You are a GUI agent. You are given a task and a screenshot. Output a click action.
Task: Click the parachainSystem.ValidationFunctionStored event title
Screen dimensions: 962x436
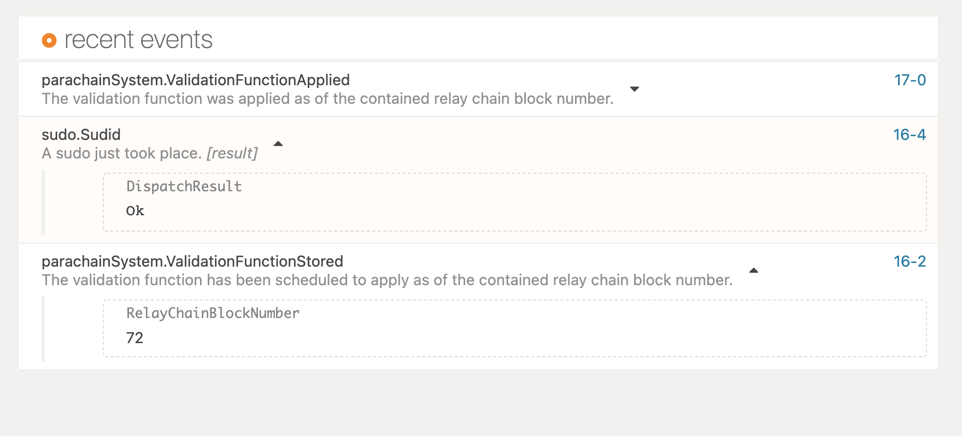pos(192,262)
